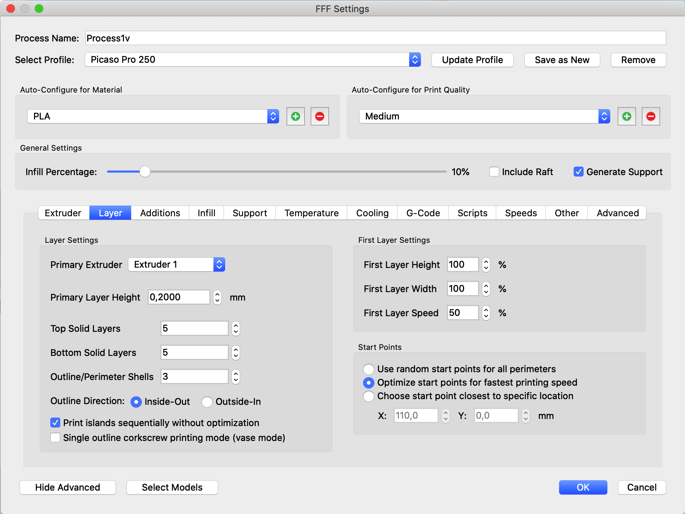The width and height of the screenshot is (685, 514).
Task: Click red minus icon to remove PLA material
Action: coord(319,116)
